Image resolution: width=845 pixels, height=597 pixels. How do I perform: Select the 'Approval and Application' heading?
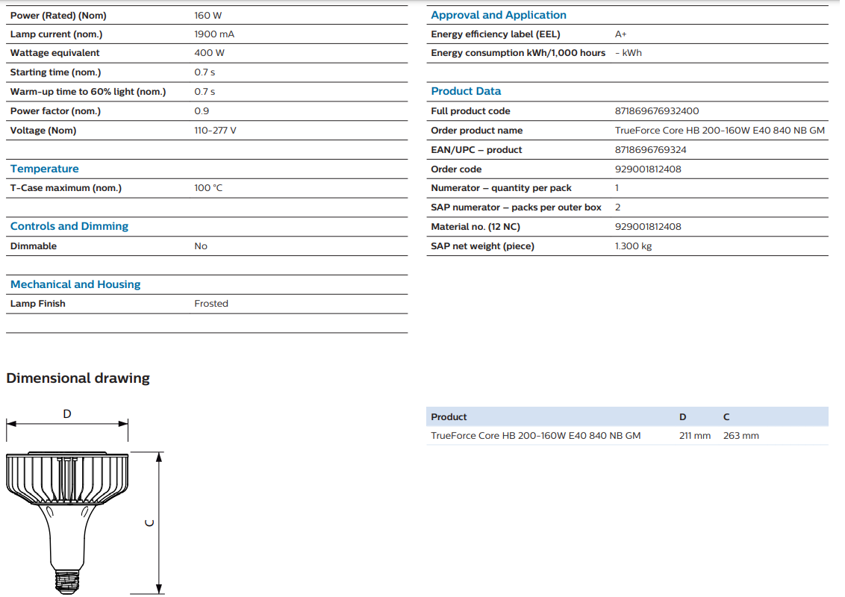coord(499,15)
